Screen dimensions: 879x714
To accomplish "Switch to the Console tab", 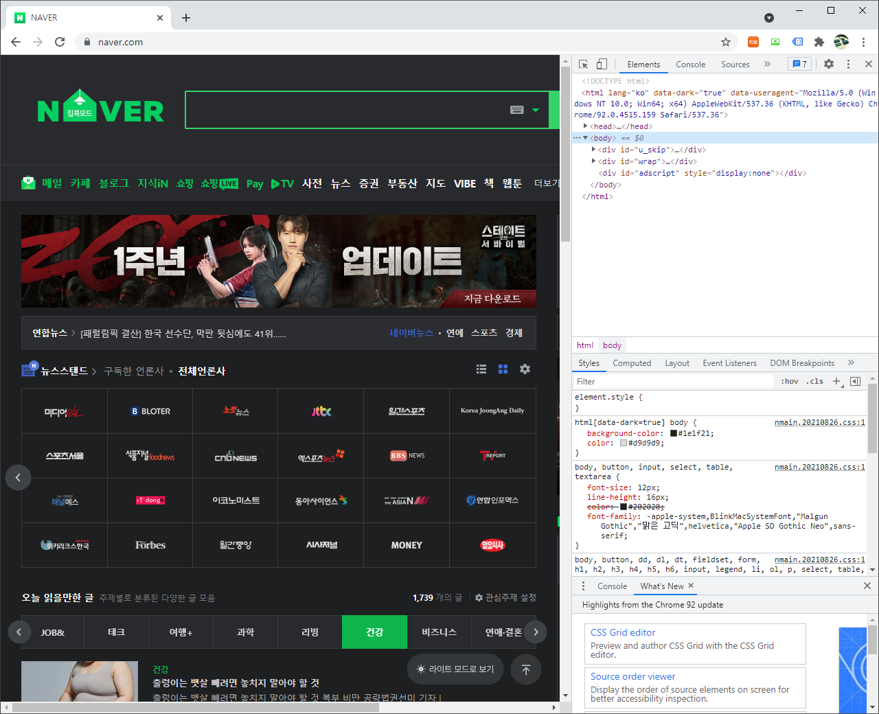I will [690, 65].
